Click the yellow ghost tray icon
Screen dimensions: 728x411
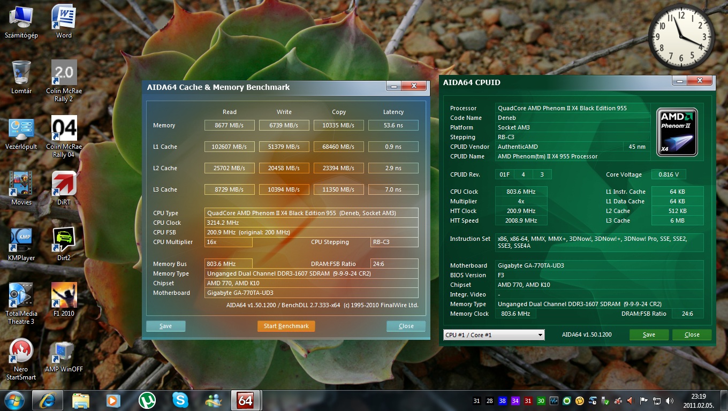point(580,401)
